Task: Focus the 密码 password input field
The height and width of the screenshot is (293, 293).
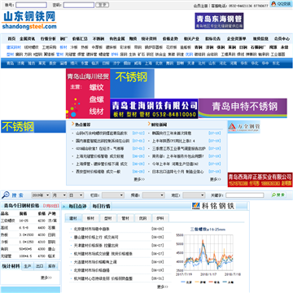Action: tap(79, 5)
